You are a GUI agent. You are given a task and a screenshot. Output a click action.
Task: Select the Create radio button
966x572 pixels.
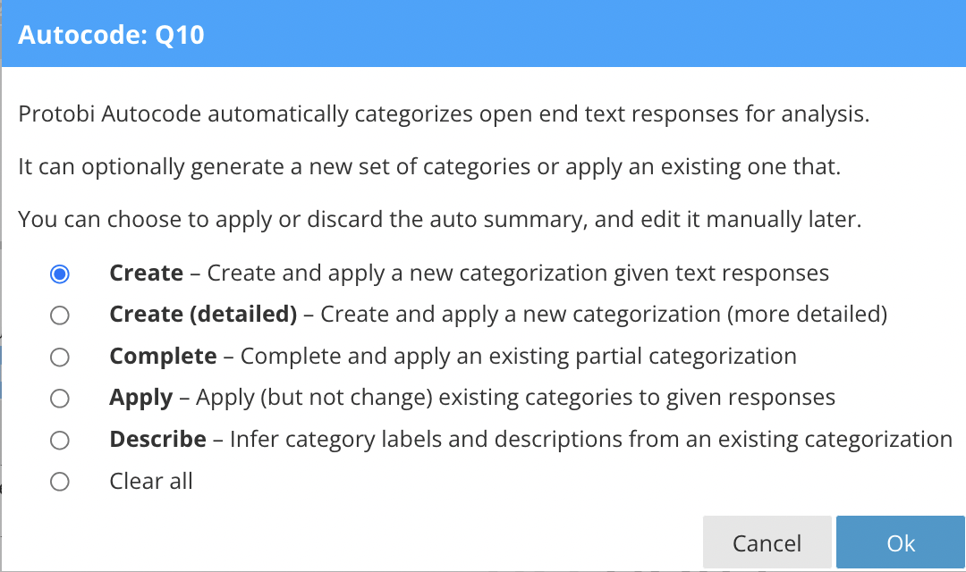point(60,273)
